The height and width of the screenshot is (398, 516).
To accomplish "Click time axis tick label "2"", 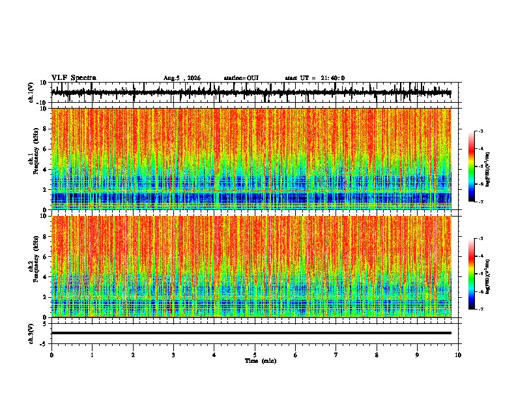I will coord(133,355).
